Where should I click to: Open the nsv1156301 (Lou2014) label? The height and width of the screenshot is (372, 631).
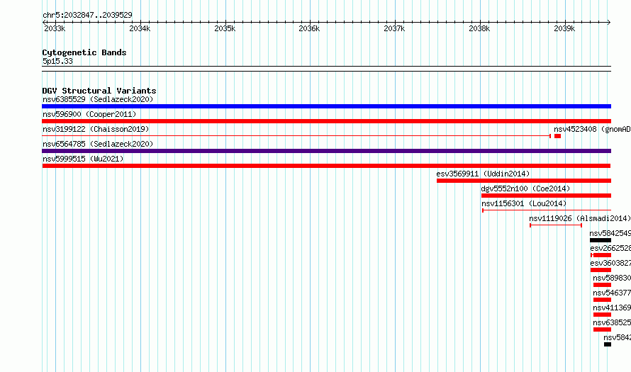click(524, 203)
